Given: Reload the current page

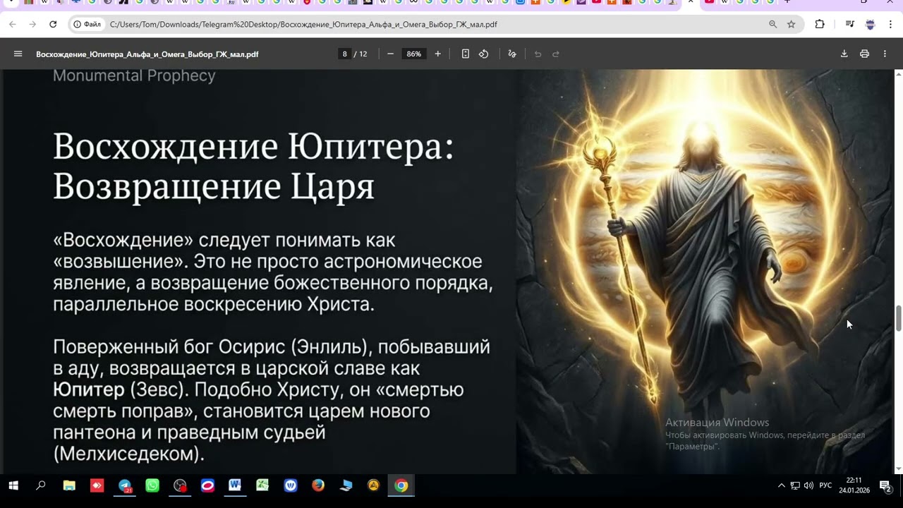Looking at the screenshot, I should pos(53,24).
